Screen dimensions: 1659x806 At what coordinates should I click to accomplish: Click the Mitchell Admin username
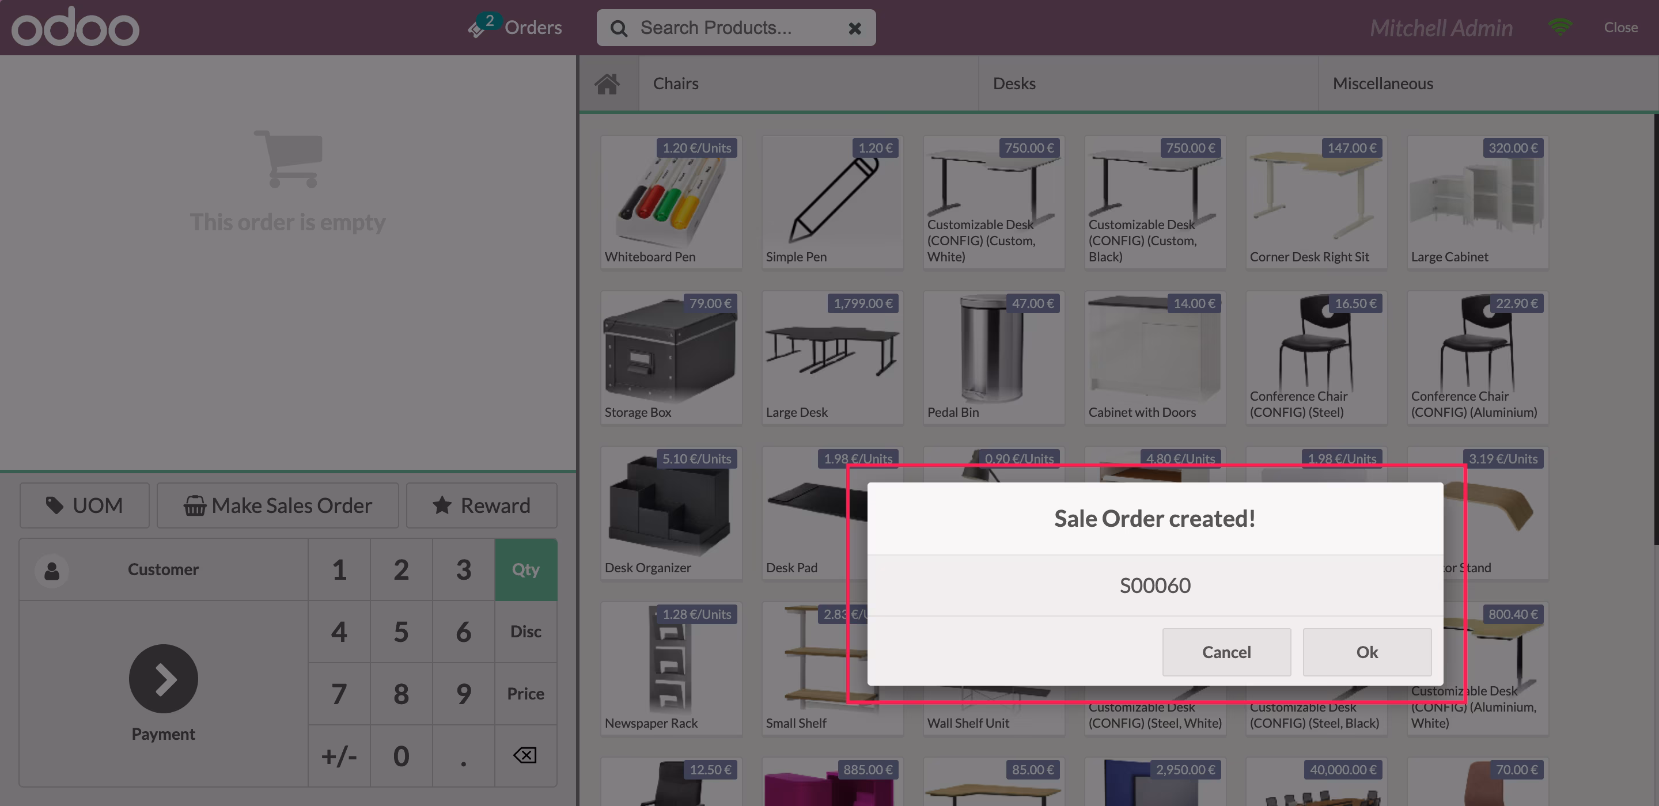tap(1441, 28)
